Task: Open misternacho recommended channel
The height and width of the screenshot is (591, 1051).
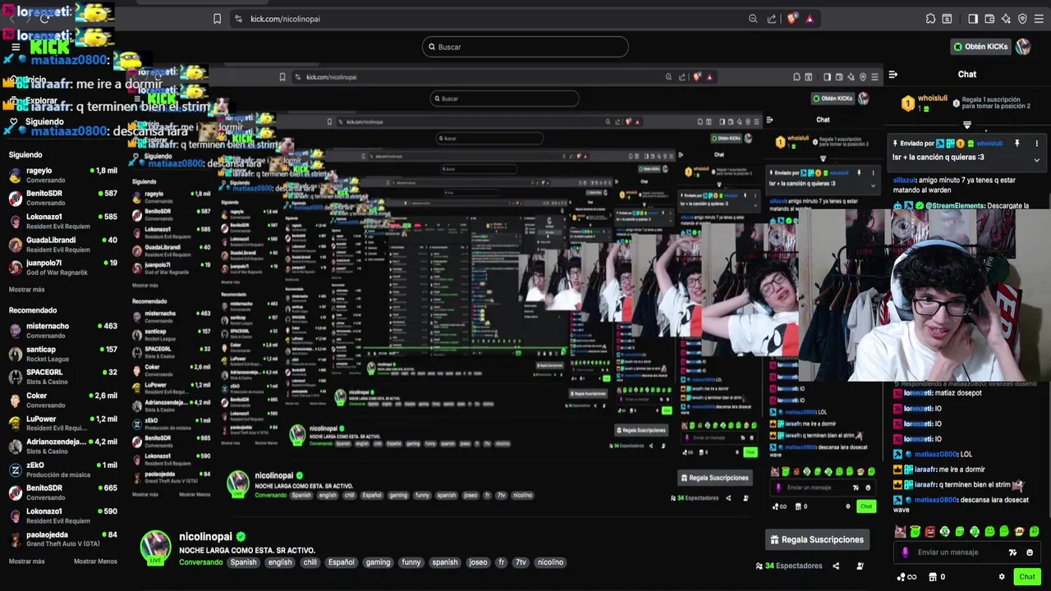Action: [62, 330]
